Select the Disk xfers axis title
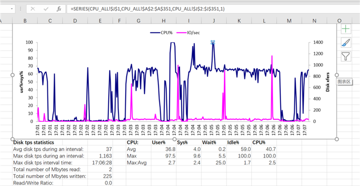The height and width of the screenshot is (186, 360). point(328,82)
